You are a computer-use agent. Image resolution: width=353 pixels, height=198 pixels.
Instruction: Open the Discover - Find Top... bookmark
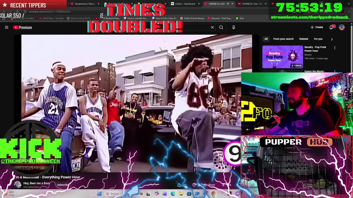(x=220, y=18)
